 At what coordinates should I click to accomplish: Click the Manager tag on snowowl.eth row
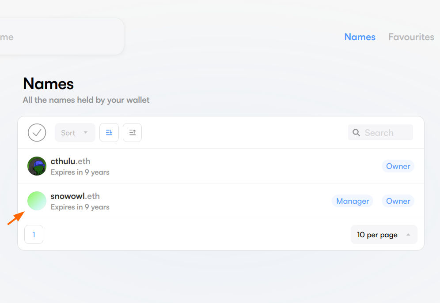pyautogui.click(x=353, y=201)
